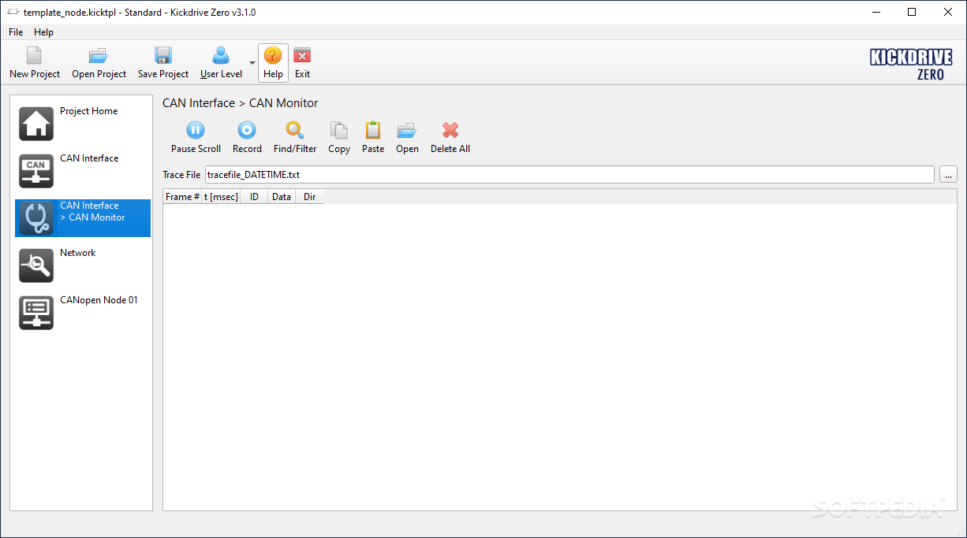Click the Kickdrive Zero logo
The height and width of the screenshot is (538, 967).
click(x=911, y=64)
